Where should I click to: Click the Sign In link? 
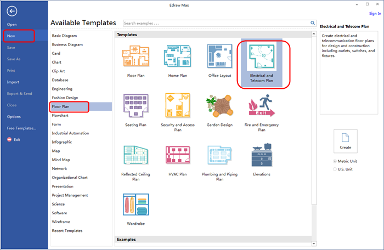[375, 14]
